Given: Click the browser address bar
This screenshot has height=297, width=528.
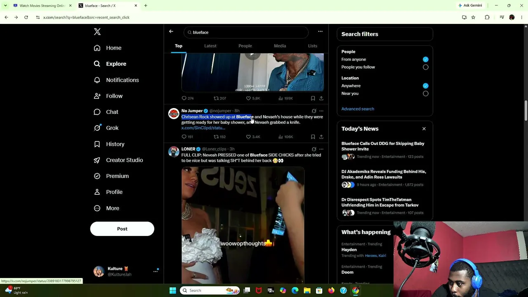Looking at the screenshot, I should (247, 17).
